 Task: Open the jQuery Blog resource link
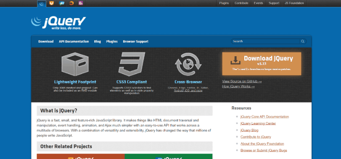[x=249, y=130]
